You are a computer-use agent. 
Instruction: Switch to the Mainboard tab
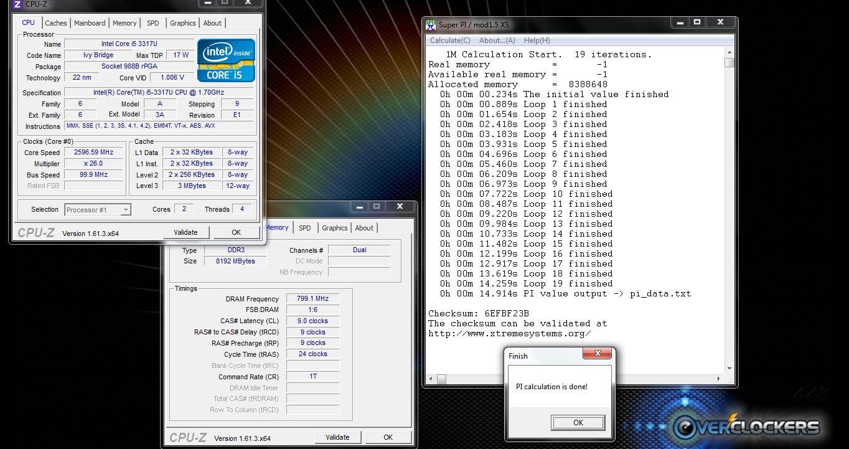90,23
